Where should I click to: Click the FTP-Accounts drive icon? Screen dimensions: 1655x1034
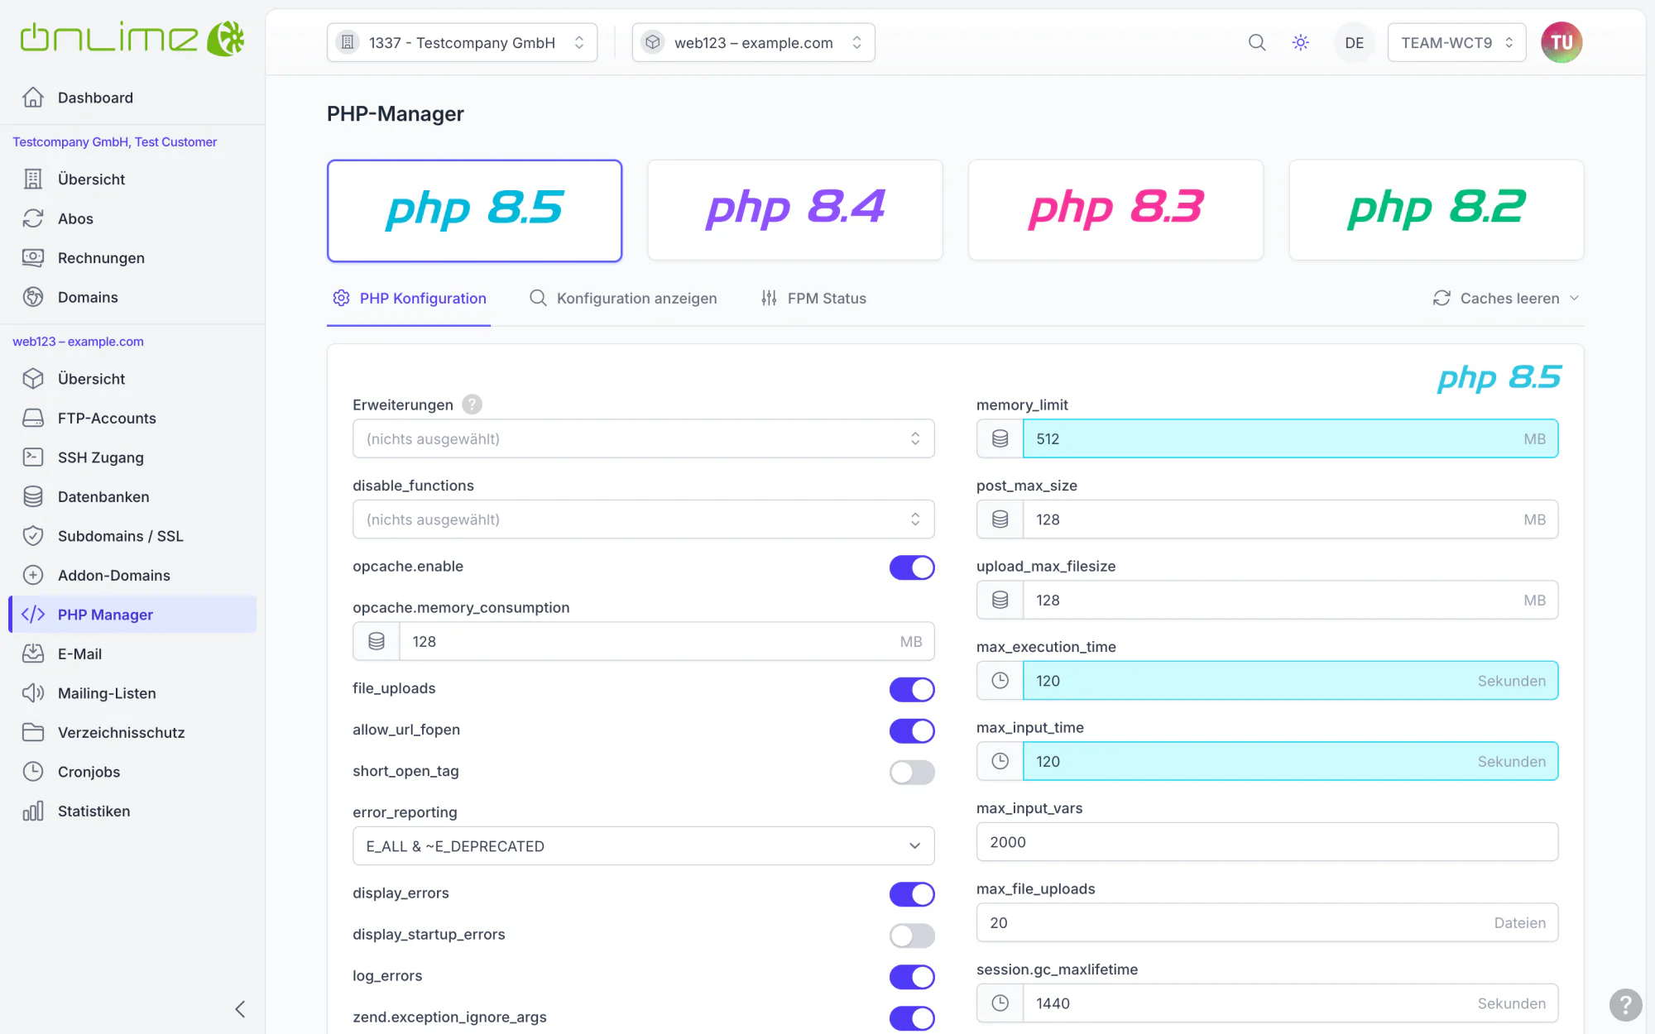pyautogui.click(x=33, y=419)
